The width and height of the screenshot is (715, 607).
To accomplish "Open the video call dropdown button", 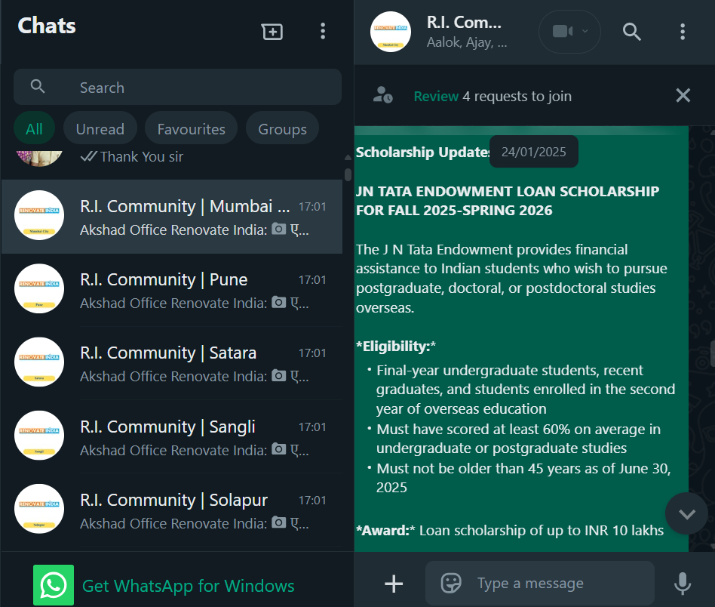I will [x=569, y=32].
